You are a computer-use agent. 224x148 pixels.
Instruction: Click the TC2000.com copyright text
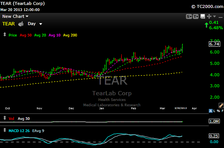click(x=207, y=6)
